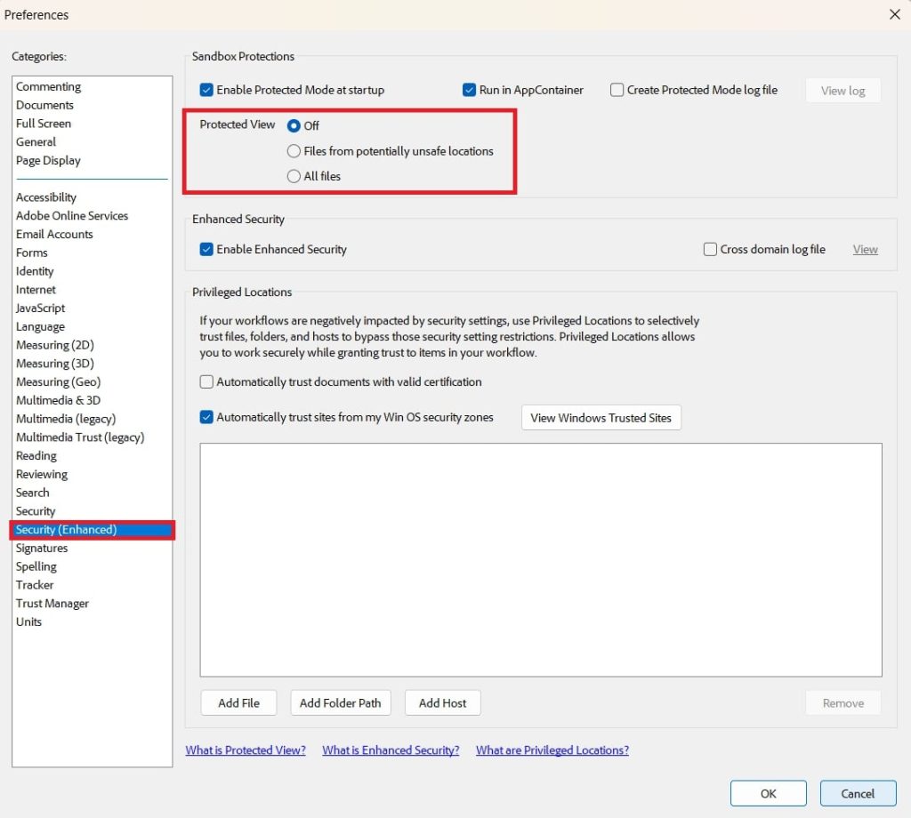Select Spelling category
911x818 pixels.
[36, 566]
